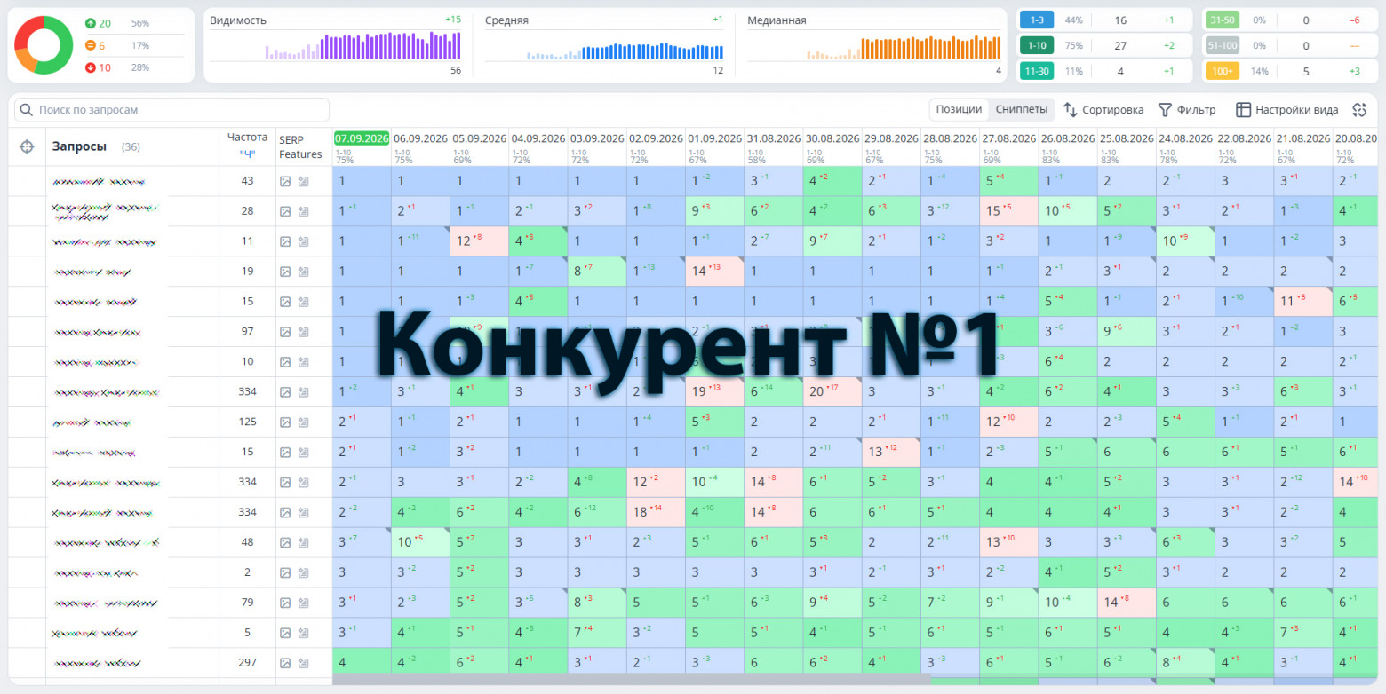Toggle the 11-30 position range badge
This screenshot has width=1386, height=694.
[x=1038, y=71]
